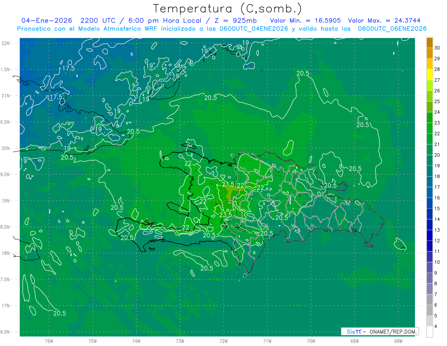Click the '21N' latitude axis label
Viewport: 447px width, 346px height.
click(x=6, y=96)
